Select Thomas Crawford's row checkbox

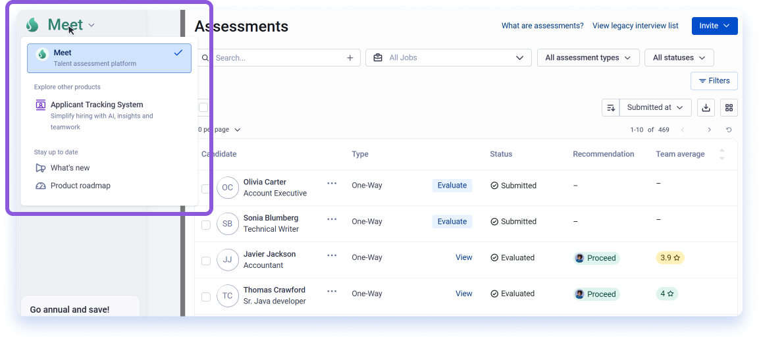(x=206, y=297)
